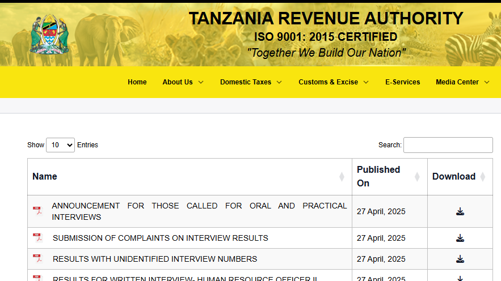
Task: Open Announcement for Those Called for Oral link
Action: click(x=199, y=211)
